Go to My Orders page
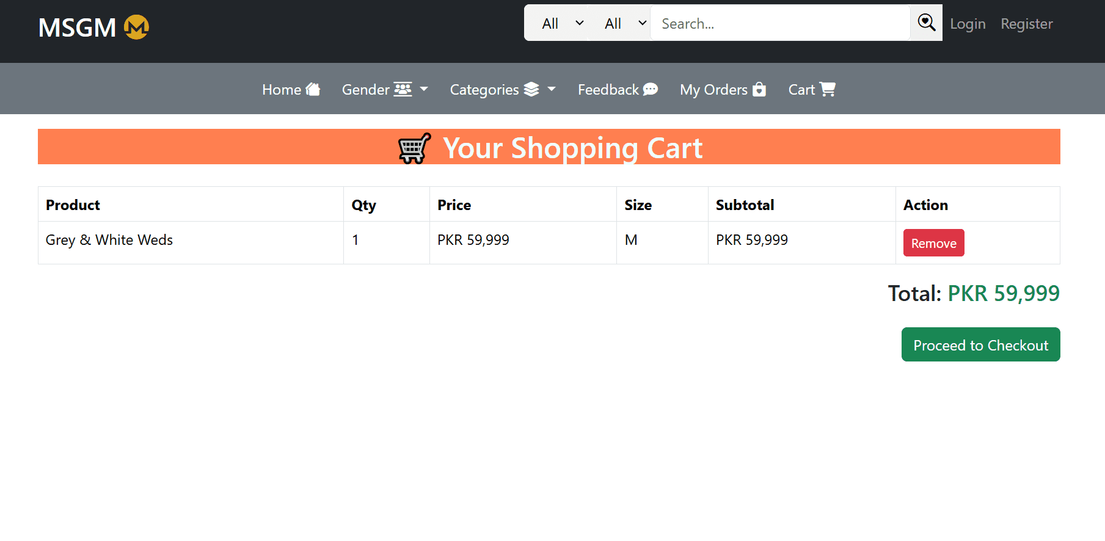The width and height of the screenshot is (1105, 541). click(x=723, y=89)
